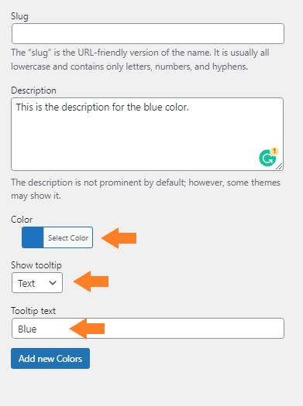Click the blue color swatch preview

(x=33, y=237)
